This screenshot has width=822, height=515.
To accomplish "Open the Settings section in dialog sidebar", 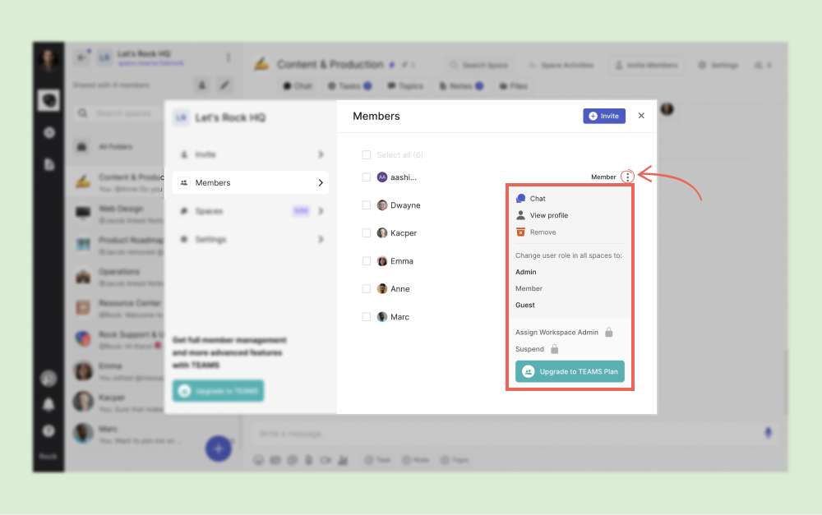I will coord(251,239).
